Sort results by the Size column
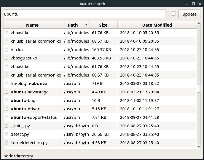 [x=103, y=25]
